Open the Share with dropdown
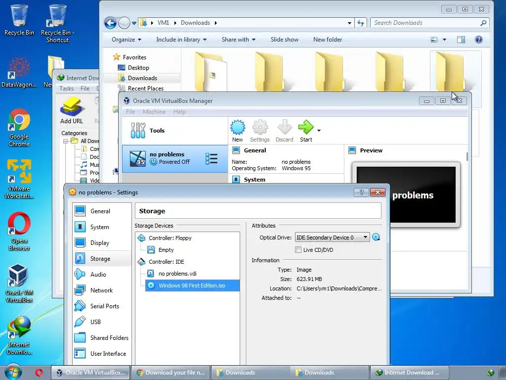Screen dimensions: 506x380 point(239,40)
